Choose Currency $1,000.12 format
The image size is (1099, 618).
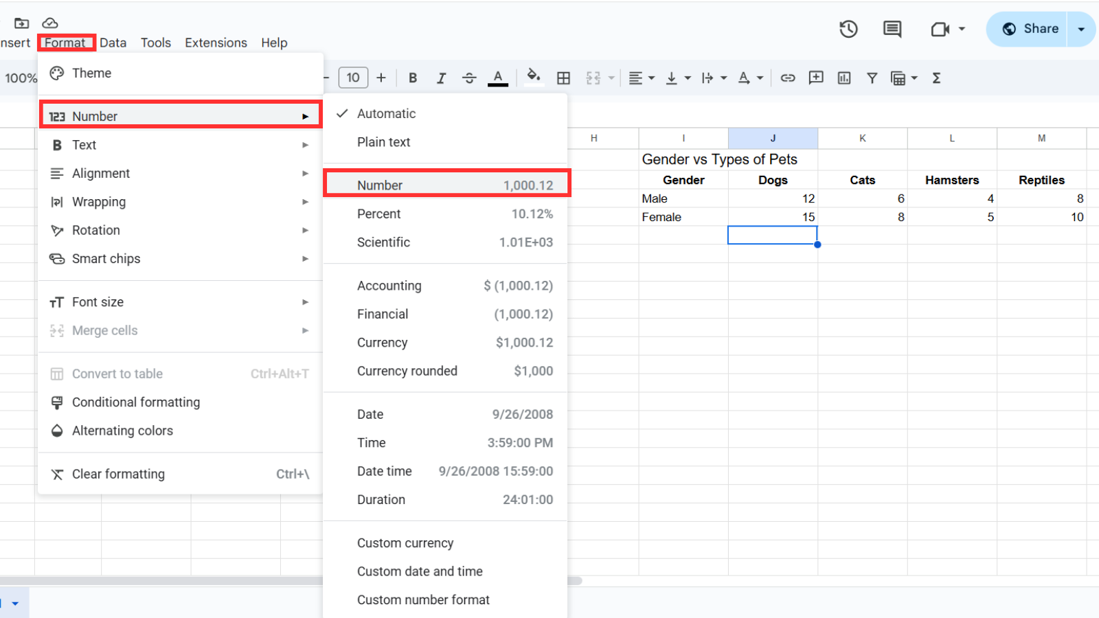[x=446, y=343]
